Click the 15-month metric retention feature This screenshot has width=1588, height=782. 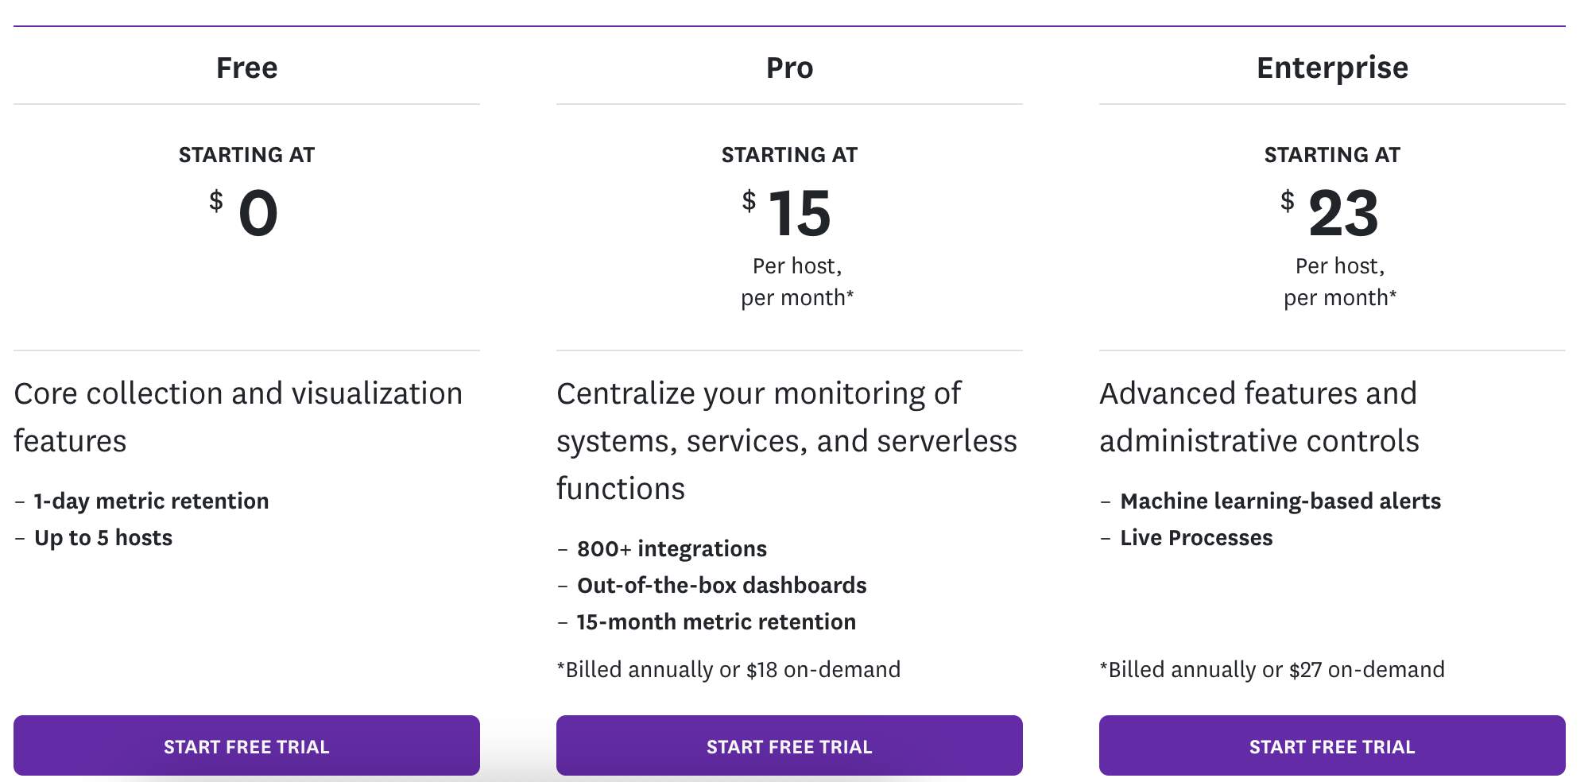click(x=715, y=622)
